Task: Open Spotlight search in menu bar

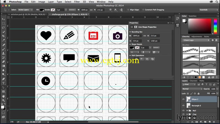Action: click(217, 2)
